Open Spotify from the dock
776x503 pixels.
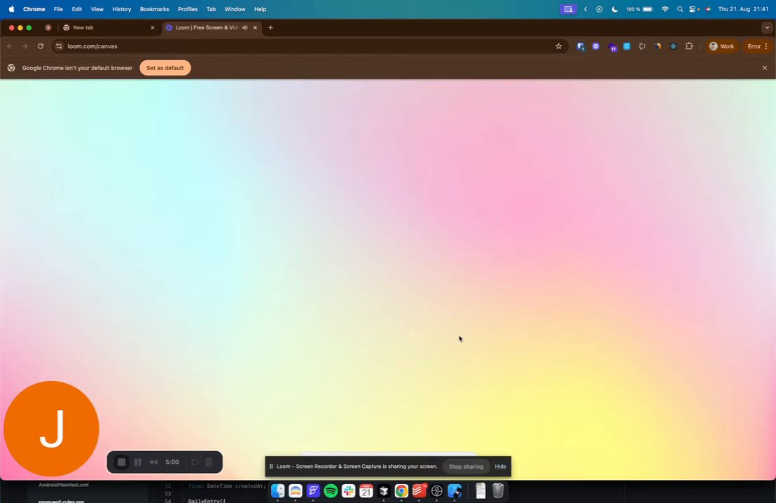tap(331, 490)
